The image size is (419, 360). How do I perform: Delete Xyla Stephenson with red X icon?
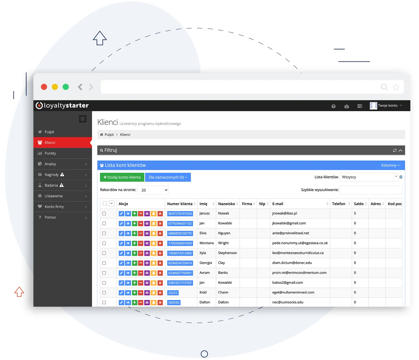(x=160, y=253)
